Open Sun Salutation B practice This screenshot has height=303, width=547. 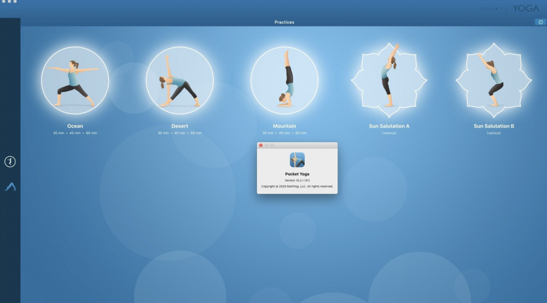click(x=493, y=80)
